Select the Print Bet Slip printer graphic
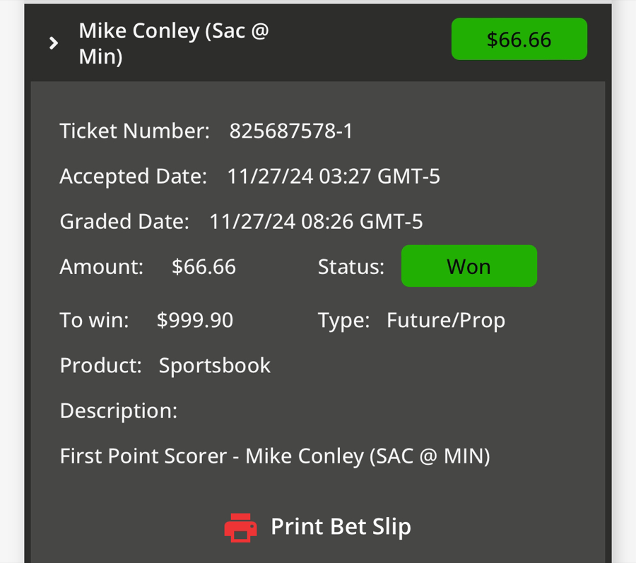Screen dimensions: 636x563 pyautogui.click(x=240, y=526)
